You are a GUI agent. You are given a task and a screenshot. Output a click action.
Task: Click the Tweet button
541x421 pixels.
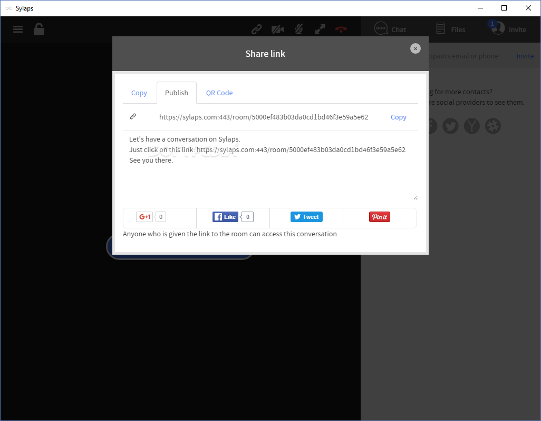click(306, 217)
